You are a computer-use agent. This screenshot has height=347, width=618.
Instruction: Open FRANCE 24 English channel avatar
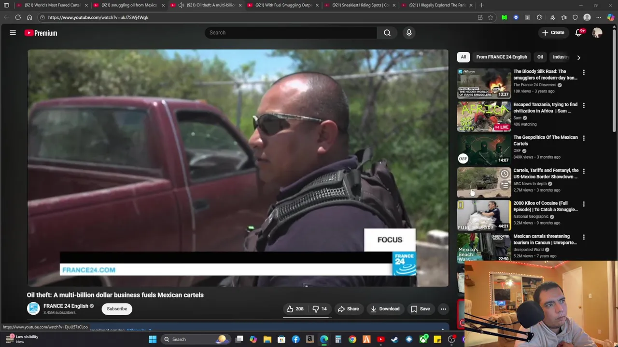tap(33, 309)
